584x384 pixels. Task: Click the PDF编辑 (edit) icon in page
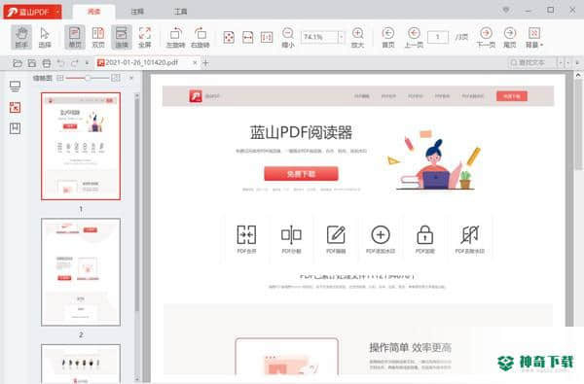click(336, 235)
